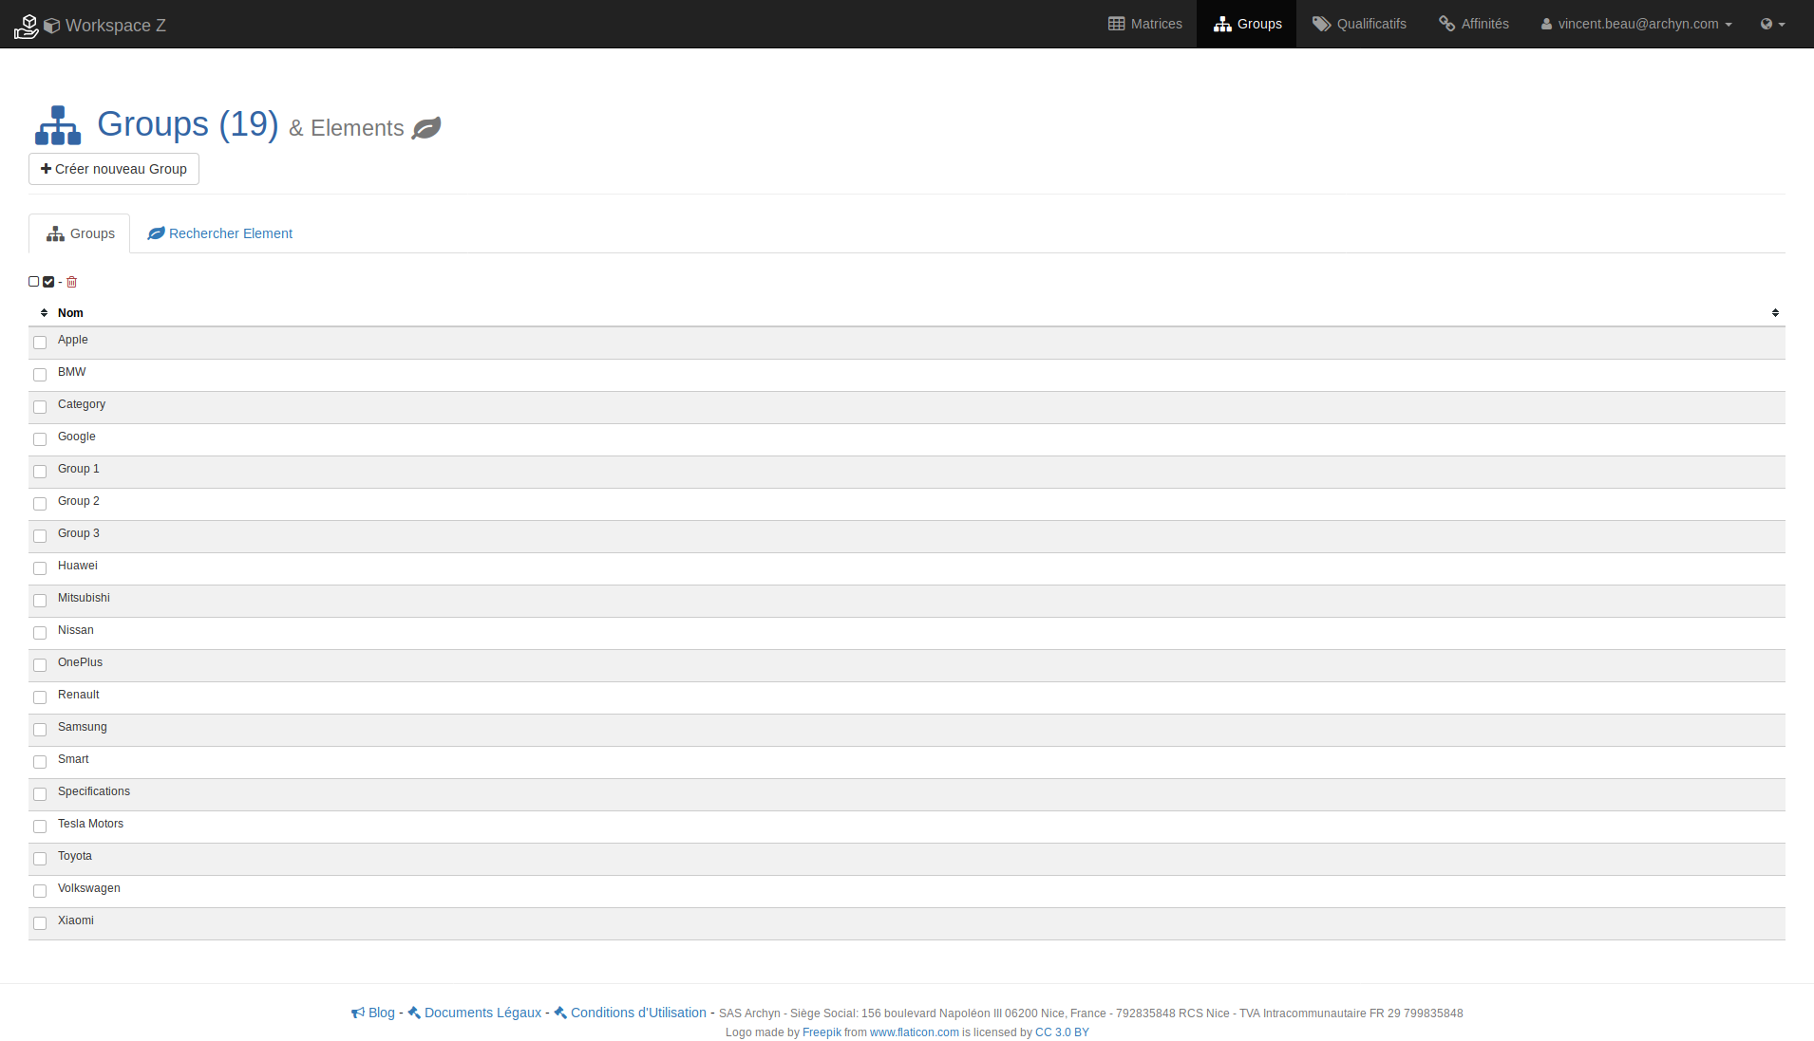This screenshot has height=1041, width=1814.
Task: Switch to the Rechercher Element tab
Action: coord(220,233)
